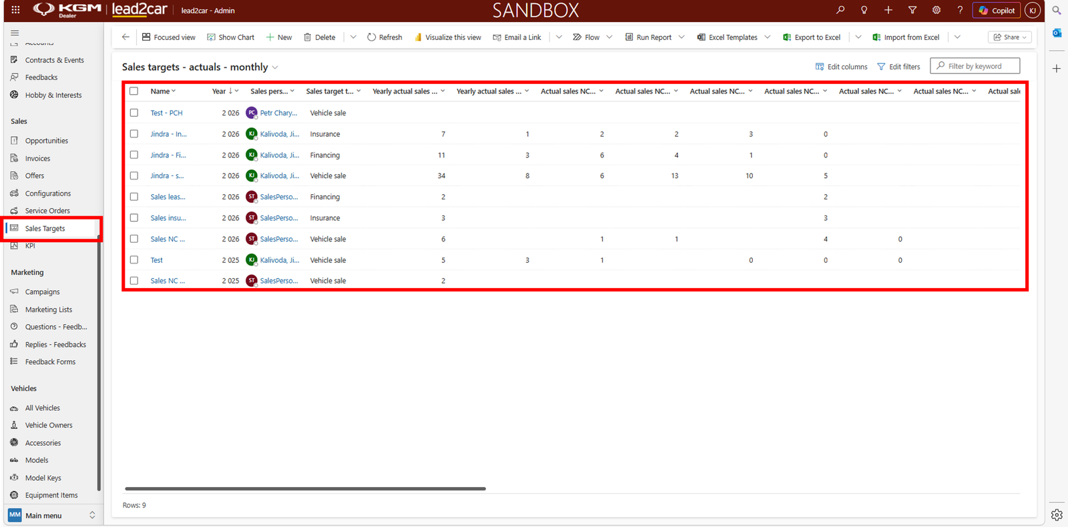Open Invoices in the sidebar
1068x527 pixels.
(37, 159)
